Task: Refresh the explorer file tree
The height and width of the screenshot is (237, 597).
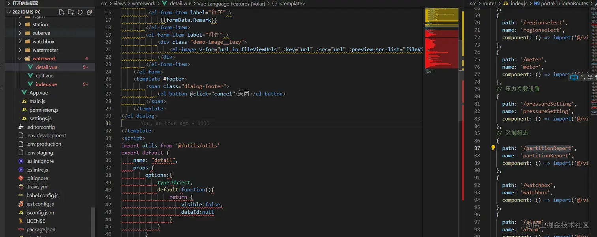Action: (x=80, y=12)
